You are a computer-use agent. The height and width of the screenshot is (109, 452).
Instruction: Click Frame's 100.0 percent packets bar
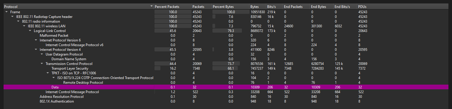pos(172,12)
